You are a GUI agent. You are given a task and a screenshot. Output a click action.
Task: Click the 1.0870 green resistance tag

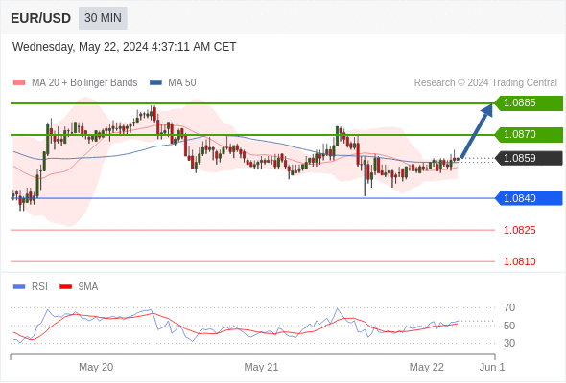click(x=529, y=134)
